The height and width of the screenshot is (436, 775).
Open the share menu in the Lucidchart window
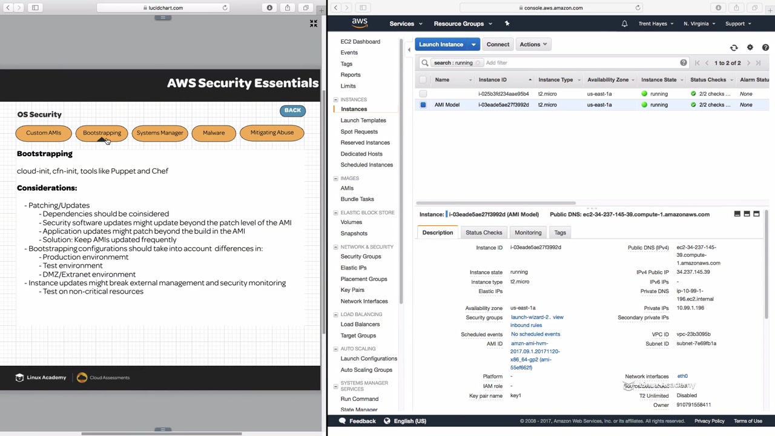[x=288, y=8]
